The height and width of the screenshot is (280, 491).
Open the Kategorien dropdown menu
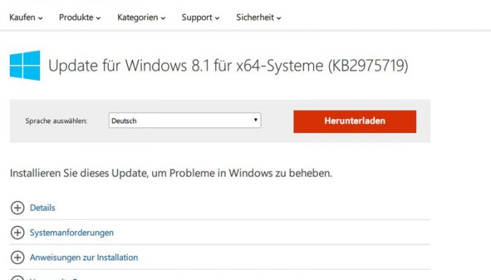tap(141, 17)
